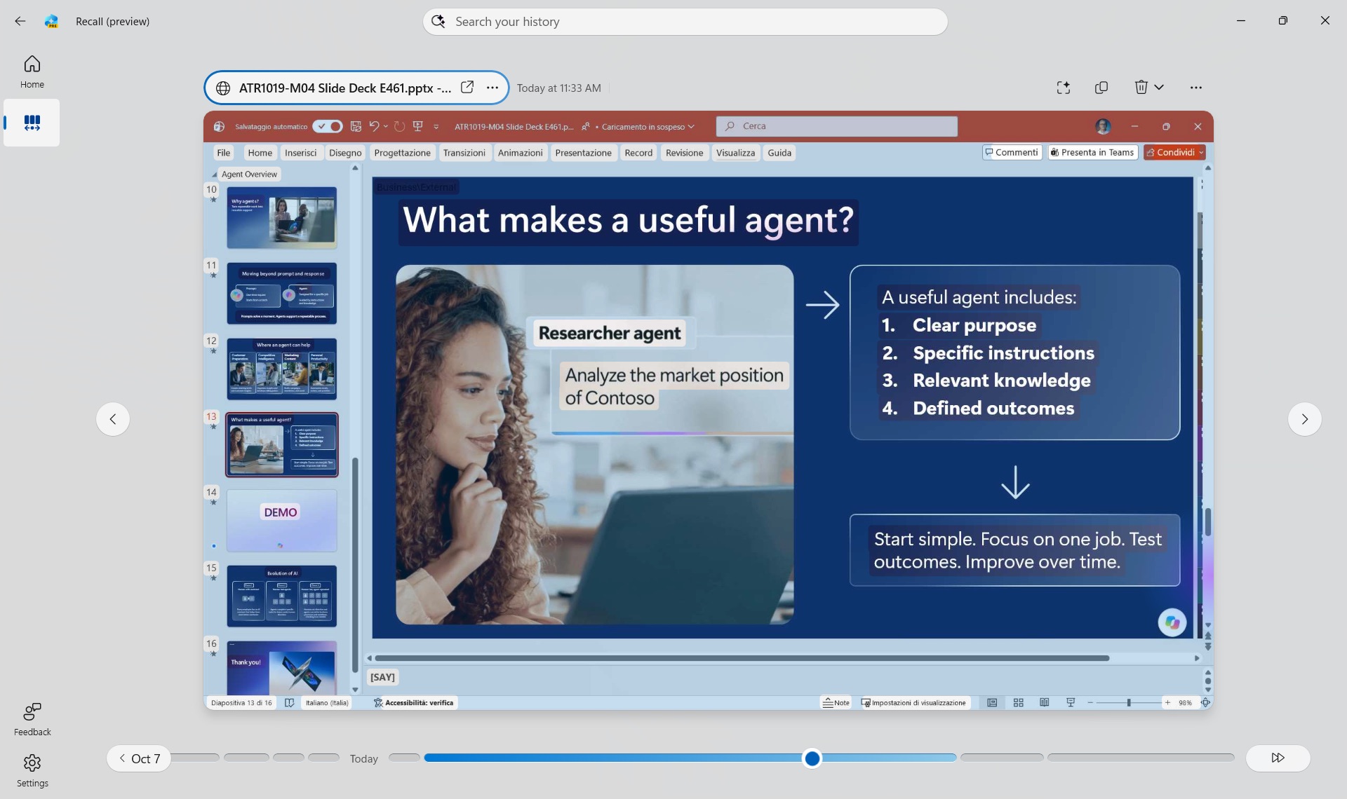The width and height of the screenshot is (1347, 799).
Task: Select the DEMO slide 14 thumbnail
Action: pyautogui.click(x=281, y=521)
